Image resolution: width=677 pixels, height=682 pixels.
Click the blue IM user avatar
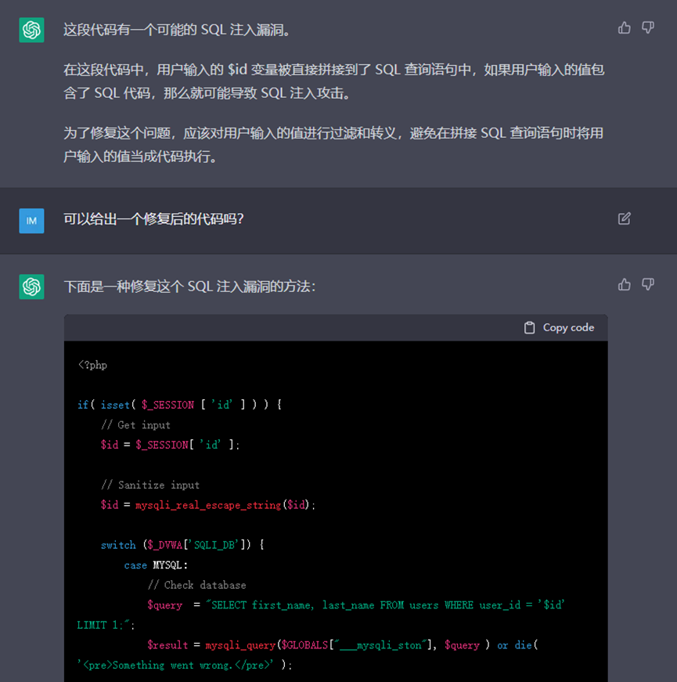[31, 221]
